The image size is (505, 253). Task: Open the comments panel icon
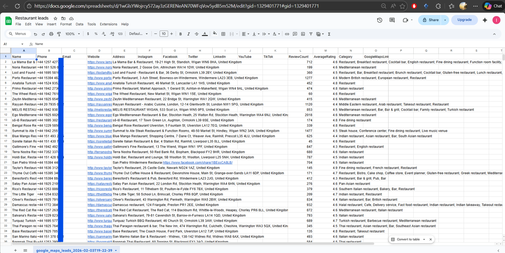[392, 20]
